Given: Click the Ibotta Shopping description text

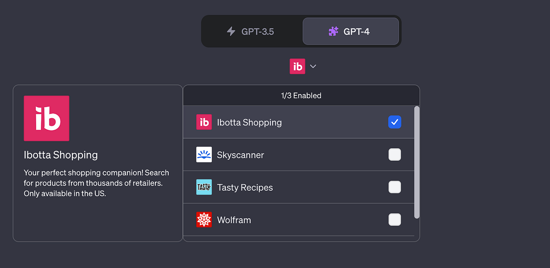Looking at the screenshot, I should tap(96, 182).
